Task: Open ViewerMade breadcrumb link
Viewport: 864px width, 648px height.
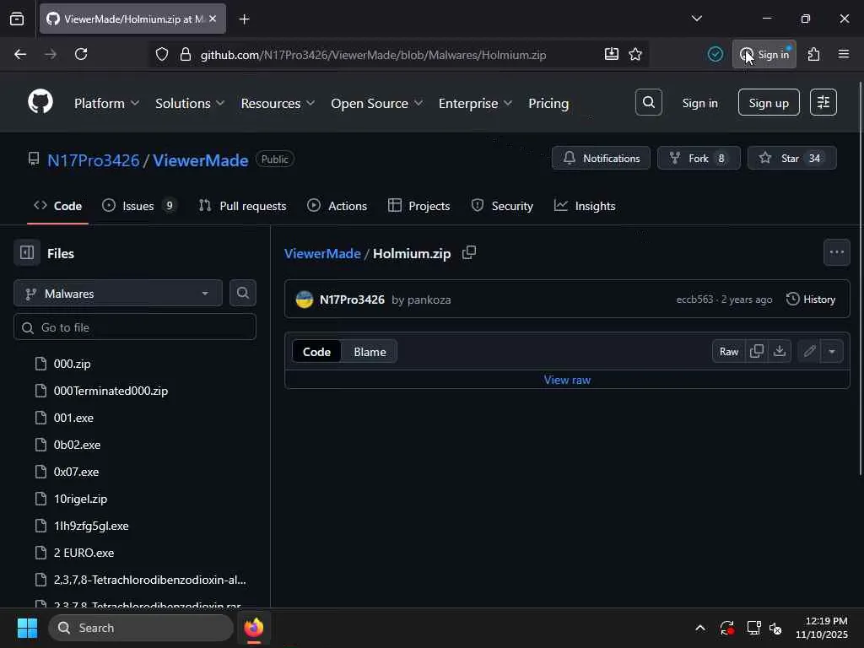Action: tap(322, 253)
